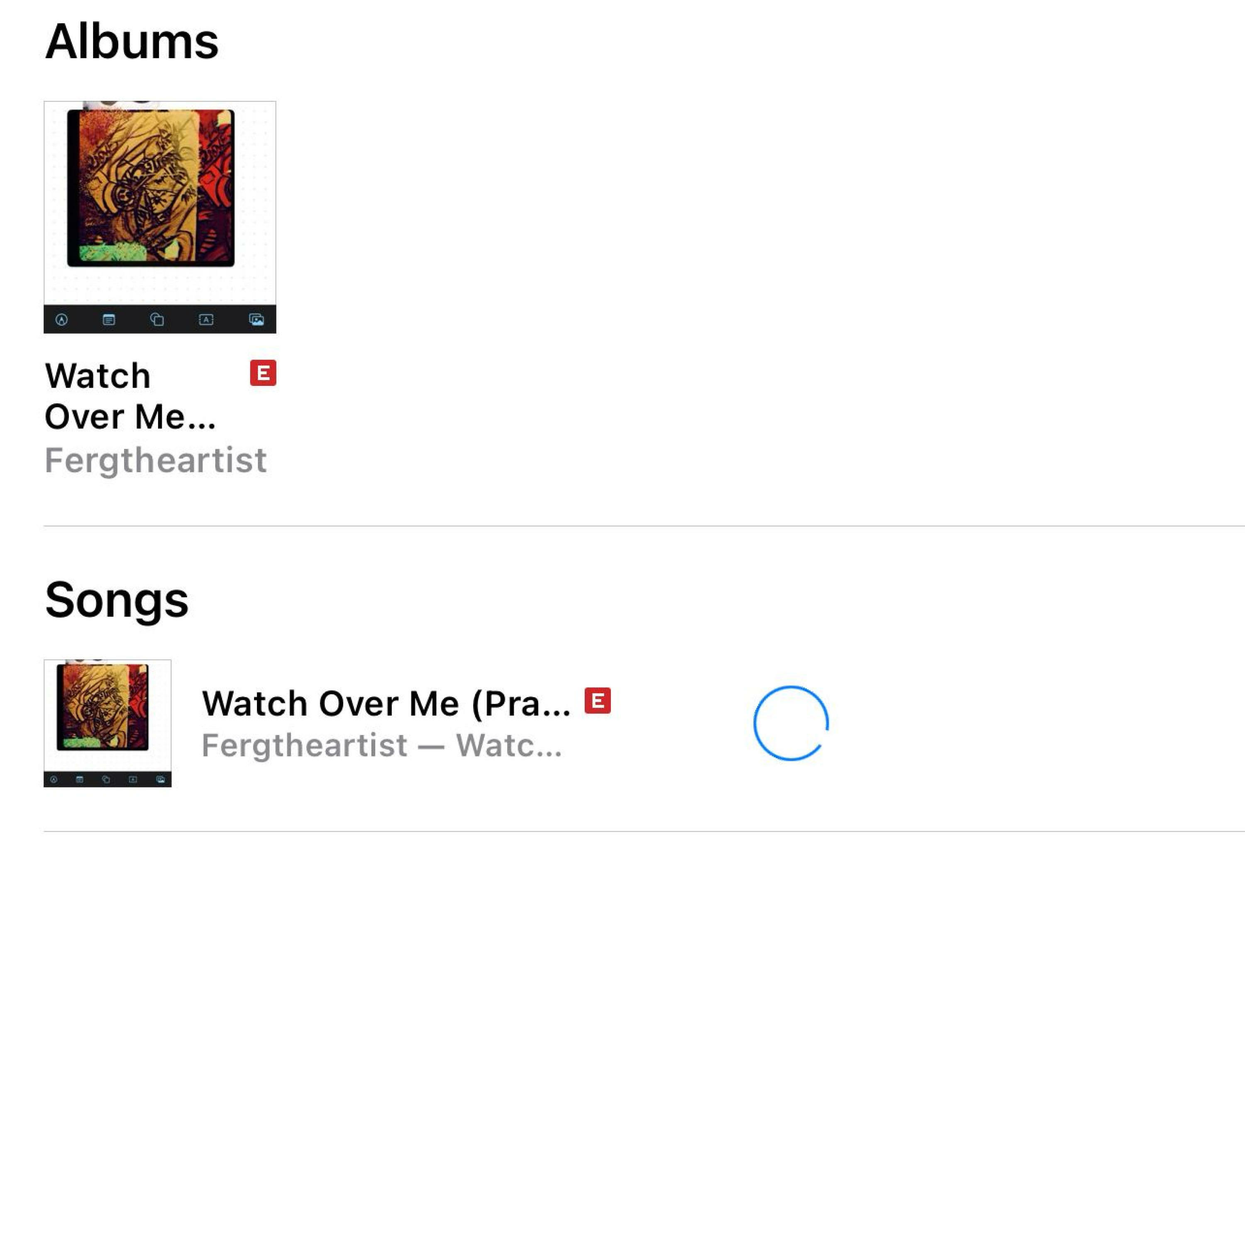The image size is (1245, 1245).
Task: Click the Songs section heading
Action: pyautogui.click(x=117, y=600)
